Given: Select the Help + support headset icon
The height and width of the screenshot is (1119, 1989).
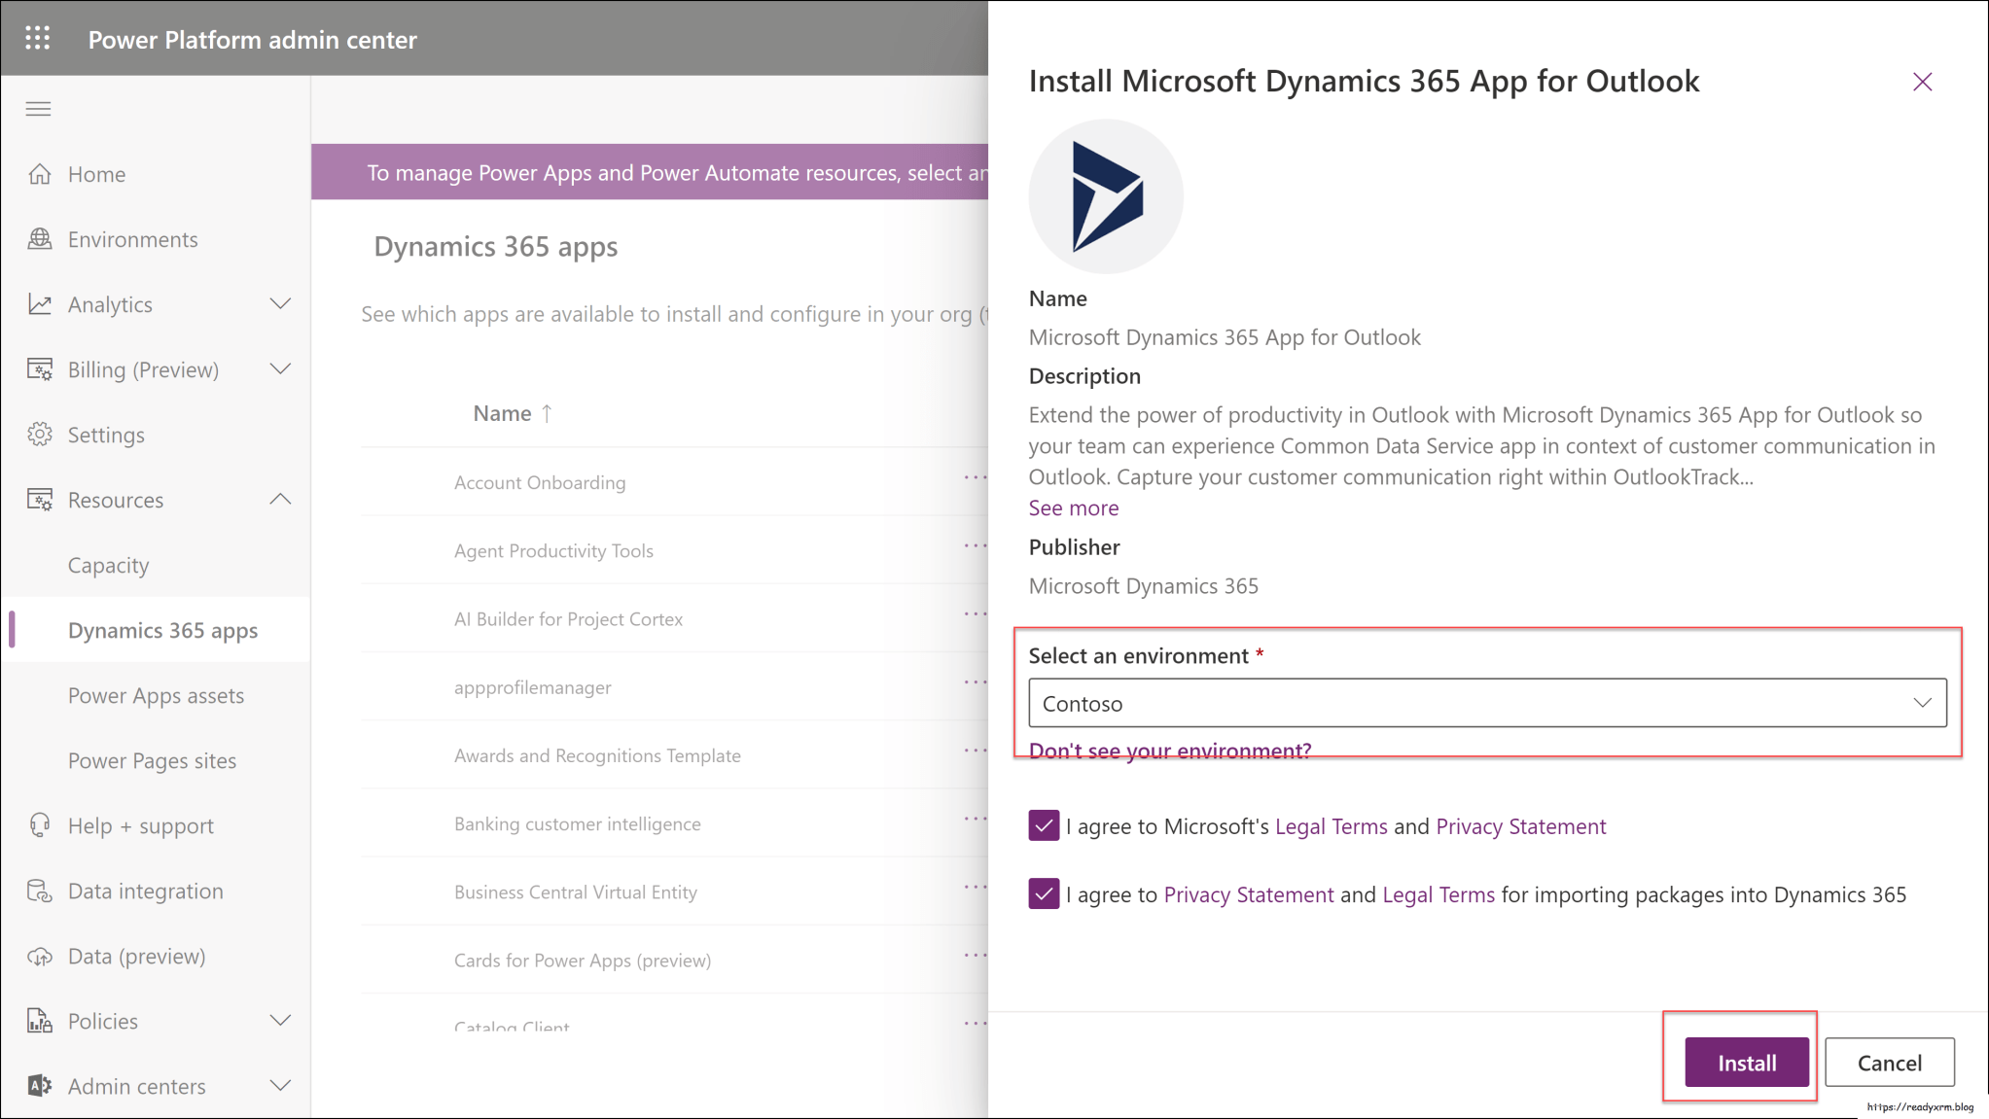Looking at the screenshot, I should pos(40,825).
